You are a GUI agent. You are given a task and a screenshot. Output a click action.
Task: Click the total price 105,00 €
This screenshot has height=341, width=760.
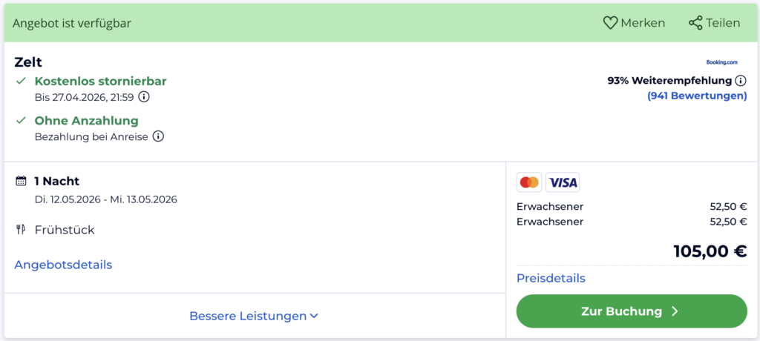click(710, 251)
